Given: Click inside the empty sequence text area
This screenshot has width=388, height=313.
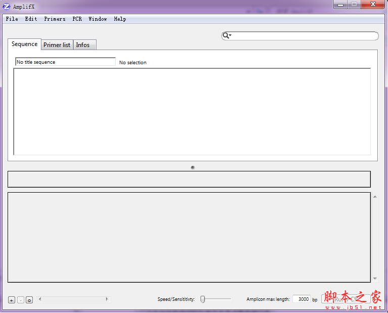Looking at the screenshot, I should (x=192, y=112).
